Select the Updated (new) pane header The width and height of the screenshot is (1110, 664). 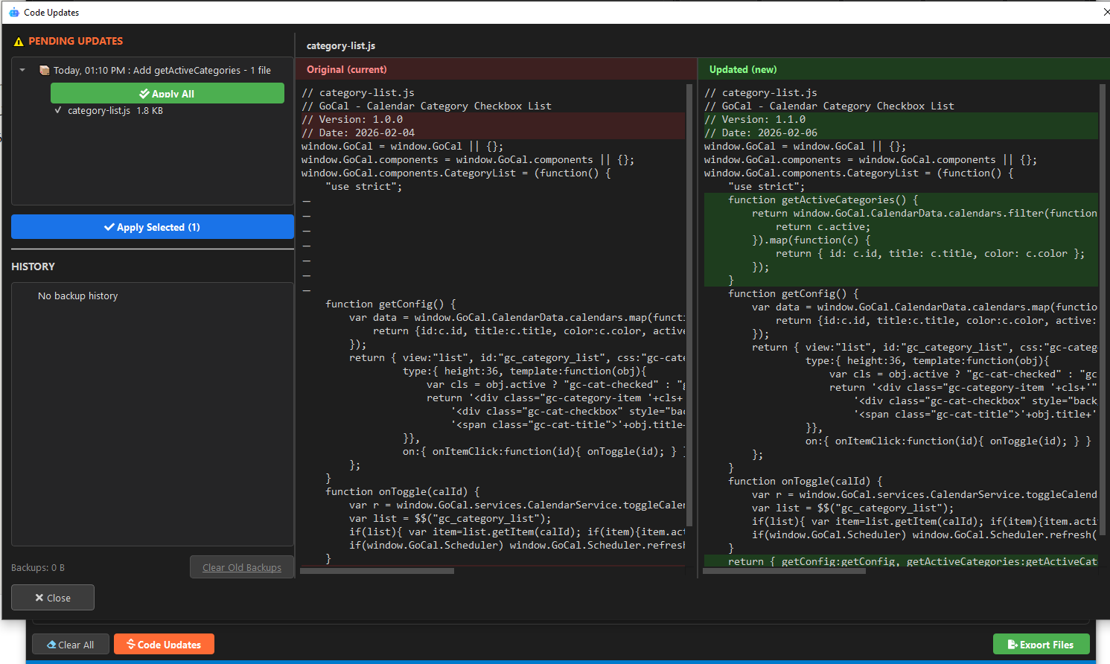[x=743, y=68]
